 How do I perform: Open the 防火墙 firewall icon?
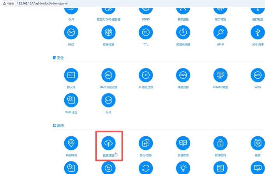point(71,75)
